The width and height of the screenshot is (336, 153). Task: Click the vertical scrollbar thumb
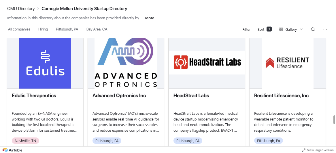click(x=334, y=120)
